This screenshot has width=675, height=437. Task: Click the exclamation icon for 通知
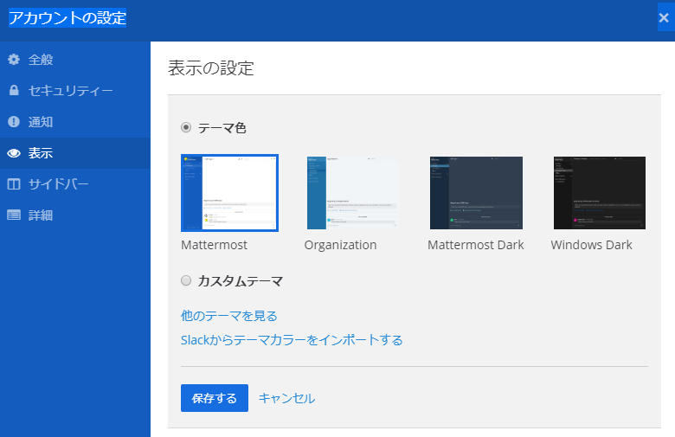coord(14,122)
